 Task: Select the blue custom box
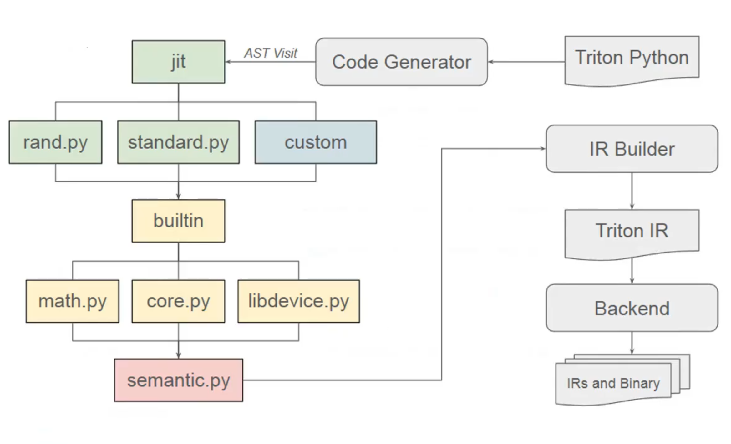(x=316, y=142)
